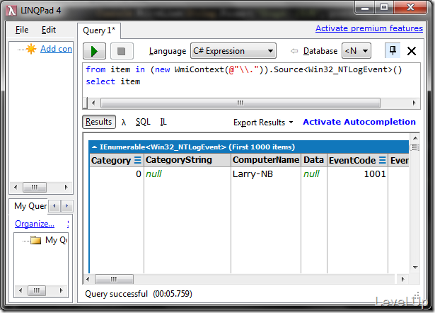Open Export Results dropdown

(263, 123)
